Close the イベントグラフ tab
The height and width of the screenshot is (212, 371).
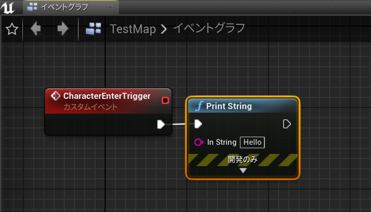click(x=110, y=7)
